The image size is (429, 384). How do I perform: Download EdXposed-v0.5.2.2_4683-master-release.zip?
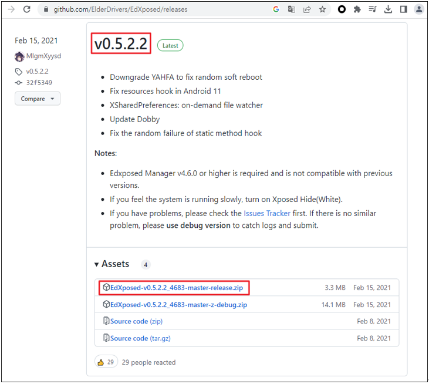[x=177, y=288]
